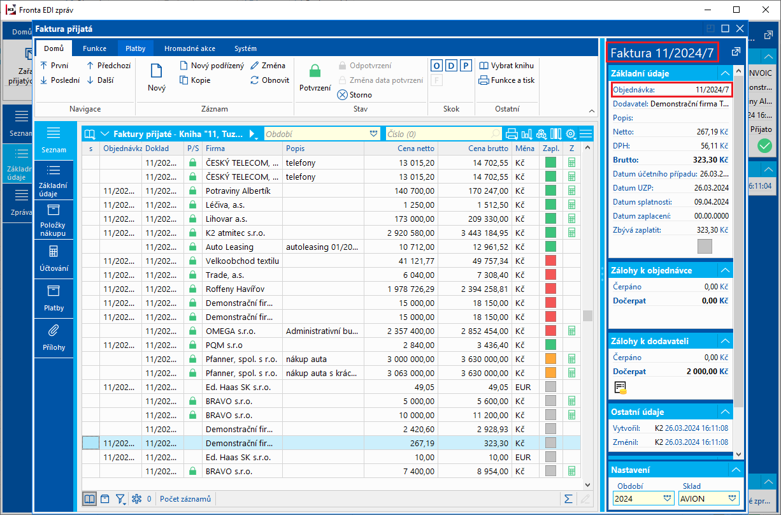
Task: Click the green Potvrzení lock icon
Action: coord(315,72)
